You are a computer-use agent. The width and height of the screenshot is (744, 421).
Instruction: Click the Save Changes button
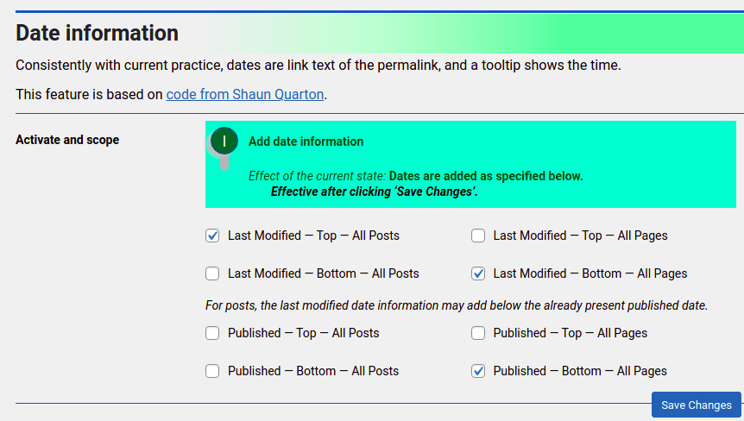click(x=696, y=405)
